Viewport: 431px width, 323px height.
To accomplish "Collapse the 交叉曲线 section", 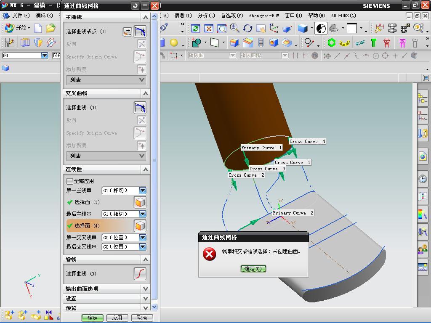I will click(x=145, y=93).
